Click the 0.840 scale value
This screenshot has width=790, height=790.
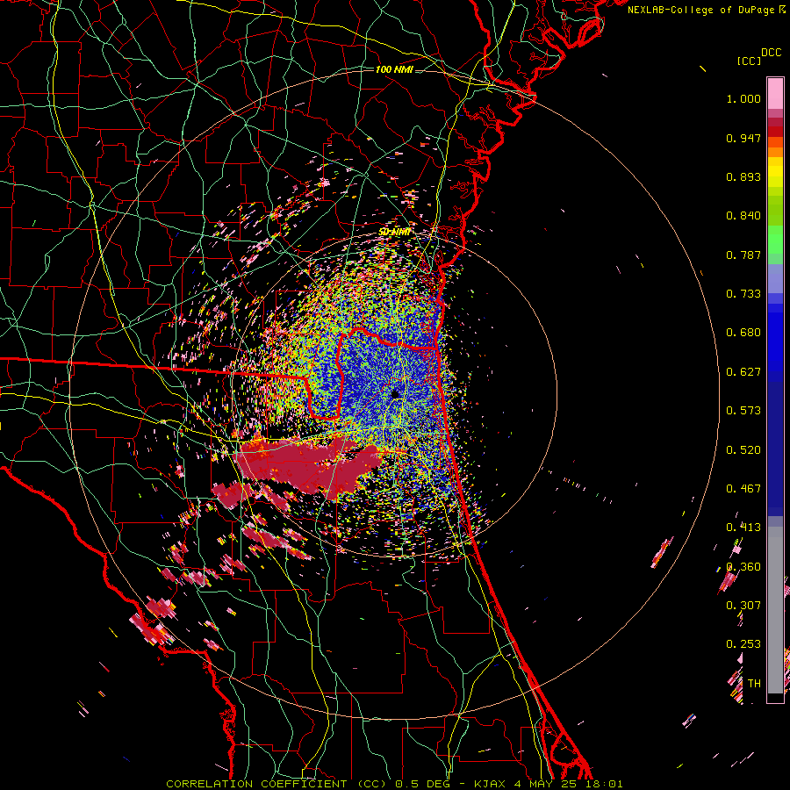click(743, 216)
